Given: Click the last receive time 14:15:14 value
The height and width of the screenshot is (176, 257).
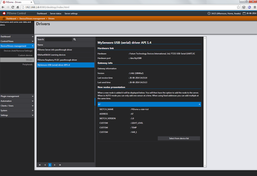Looking at the screenshot, I should coord(138,78).
